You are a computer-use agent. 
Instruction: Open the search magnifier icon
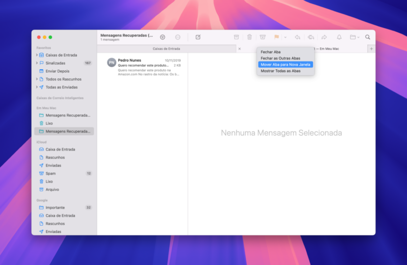coord(367,37)
